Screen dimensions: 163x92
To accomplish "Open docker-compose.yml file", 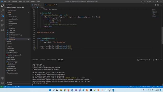I will (x=15, y=55).
